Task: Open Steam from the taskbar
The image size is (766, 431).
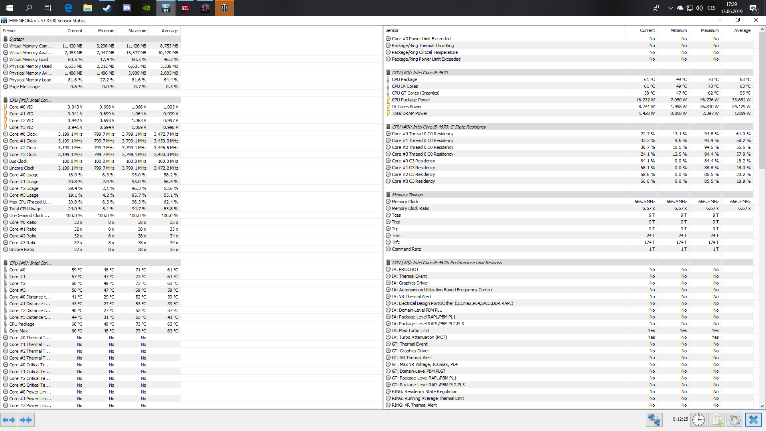Action: pos(107,8)
